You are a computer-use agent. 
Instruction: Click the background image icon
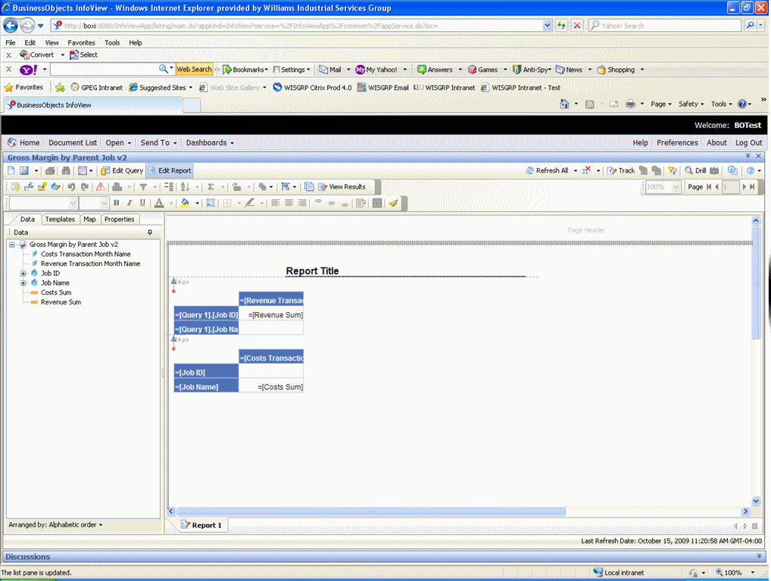pyautogui.click(x=211, y=203)
